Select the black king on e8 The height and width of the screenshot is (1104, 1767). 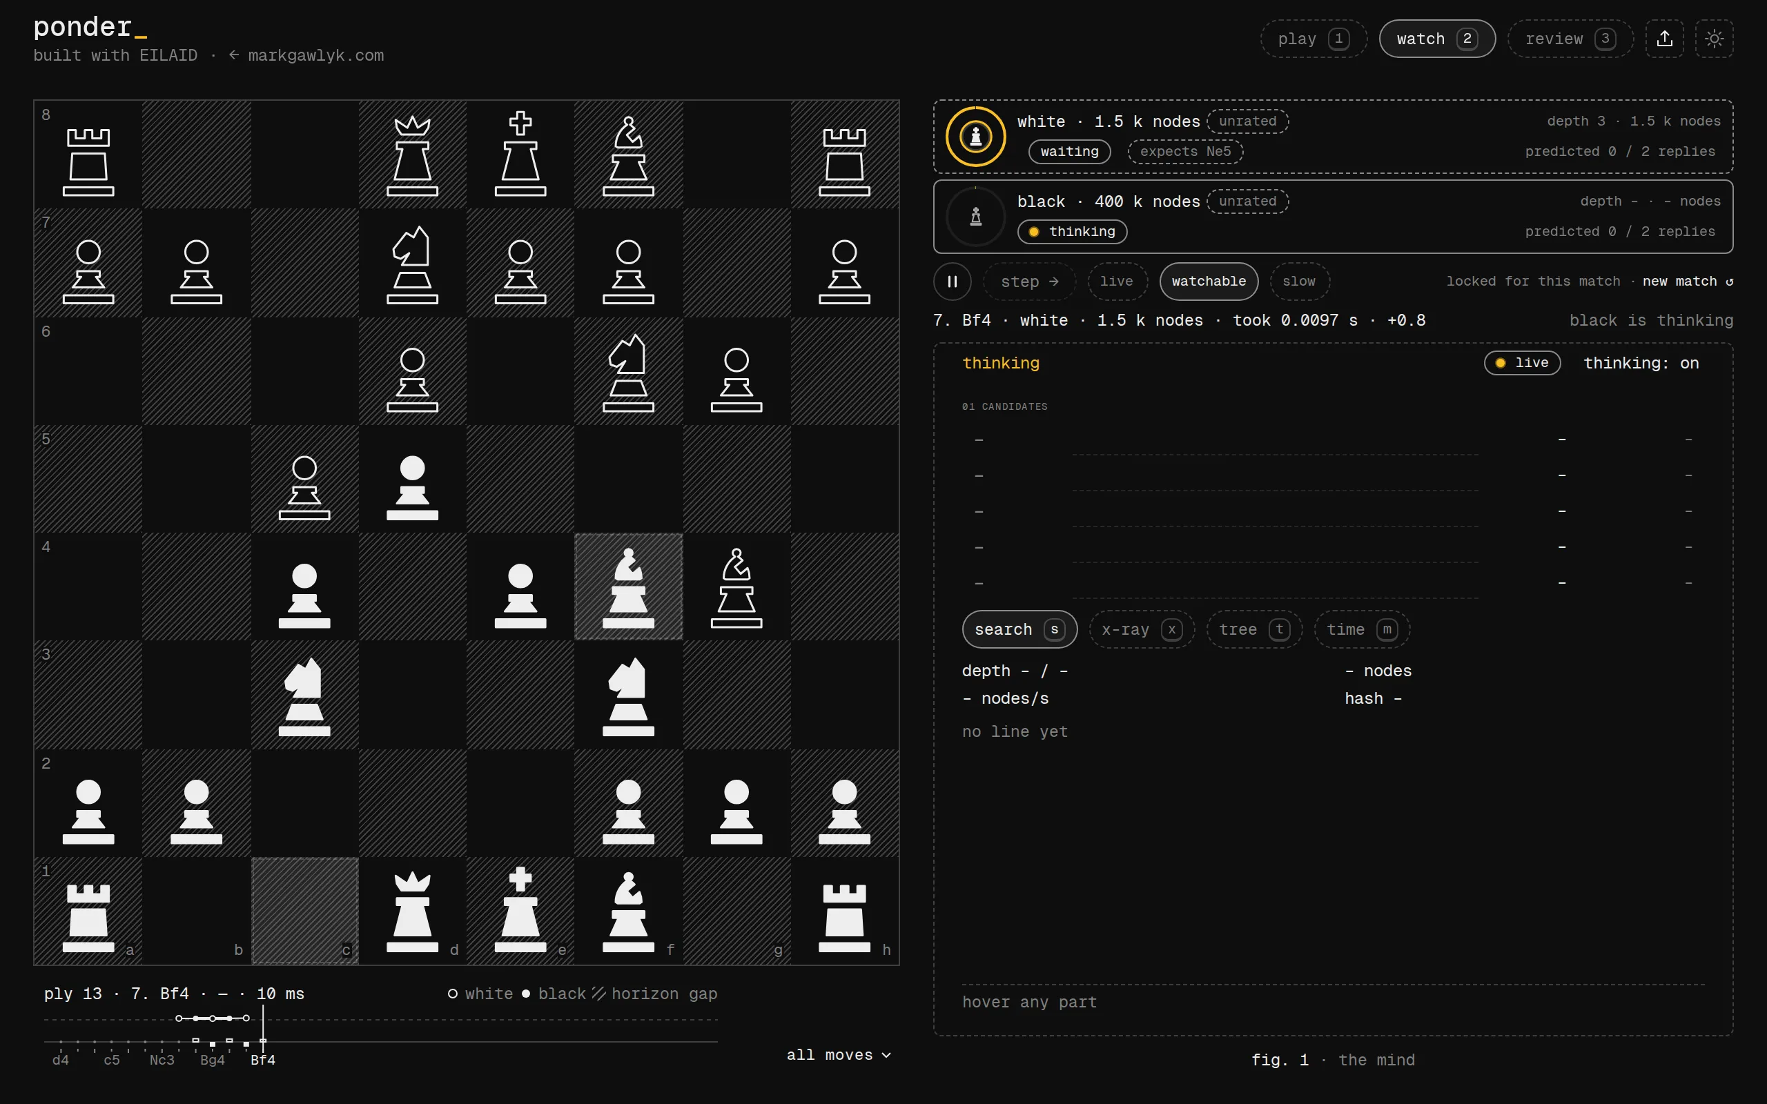(520, 154)
